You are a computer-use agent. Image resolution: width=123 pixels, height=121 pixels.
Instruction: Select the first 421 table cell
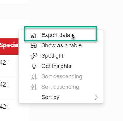tap(4, 63)
